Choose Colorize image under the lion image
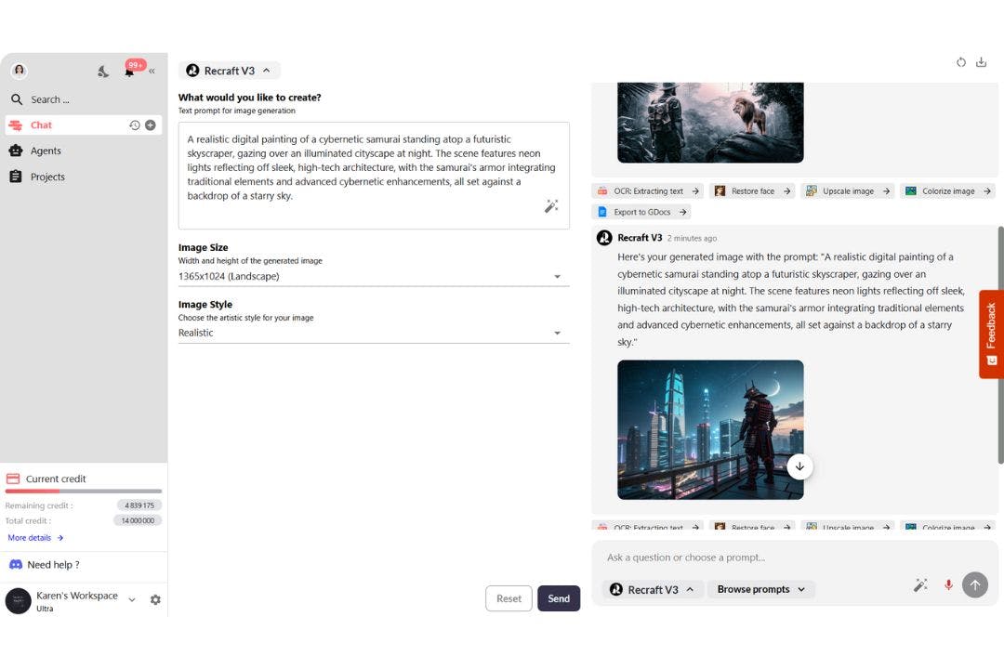The height and width of the screenshot is (669, 1004). coord(947,190)
